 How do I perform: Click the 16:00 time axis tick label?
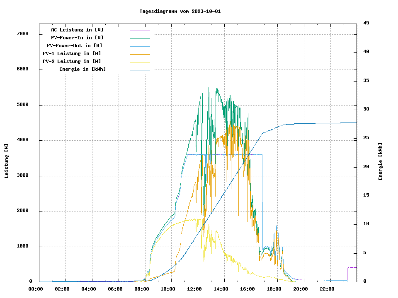tap(248, 289)
